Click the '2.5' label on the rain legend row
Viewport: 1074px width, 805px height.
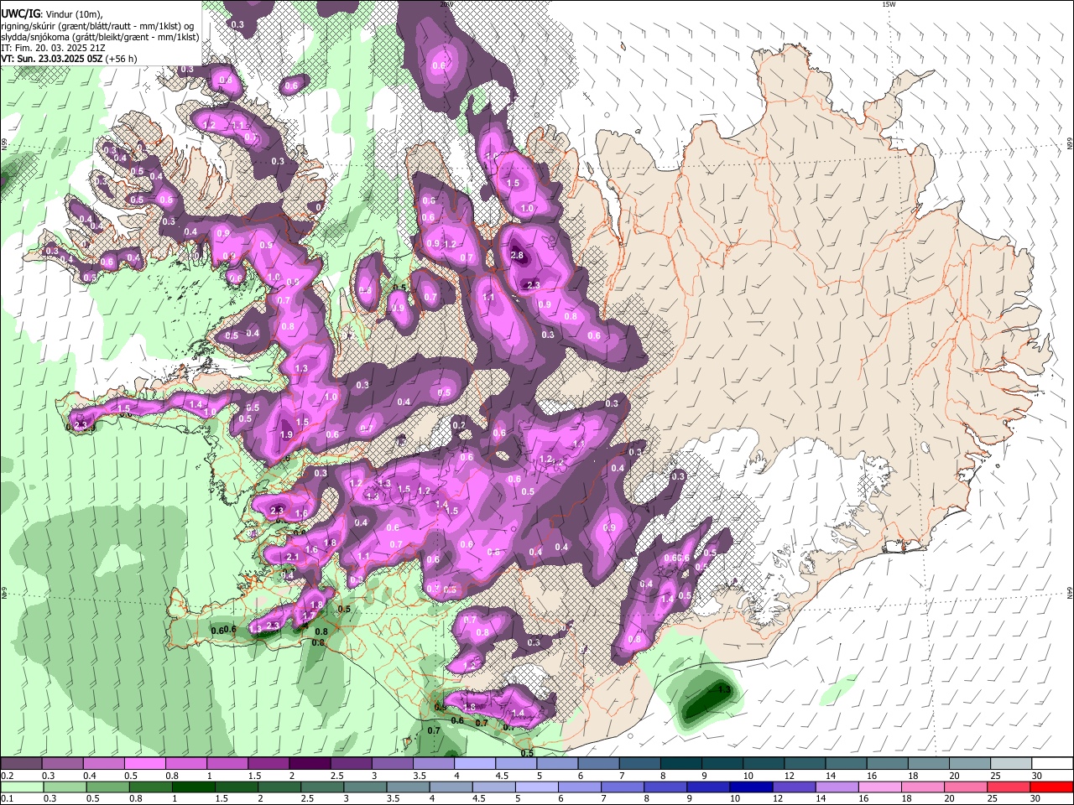coord(307,799)
